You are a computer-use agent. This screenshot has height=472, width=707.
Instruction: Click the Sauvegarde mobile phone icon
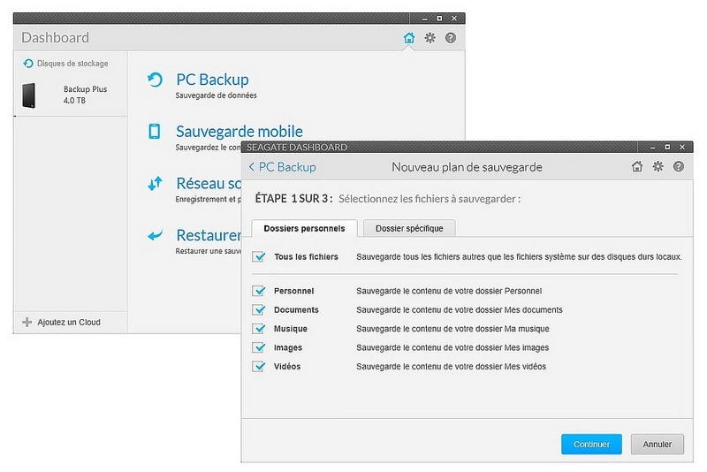(x=155, y=131)
